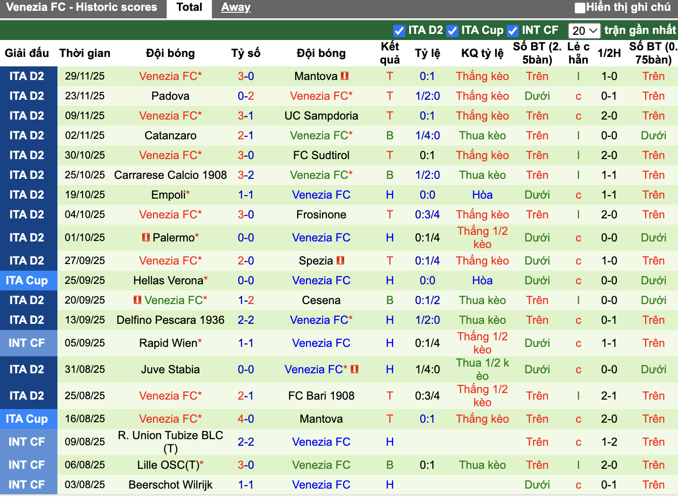
Task: Click the FC Bari 1908 team name
Action: point(321,396)
